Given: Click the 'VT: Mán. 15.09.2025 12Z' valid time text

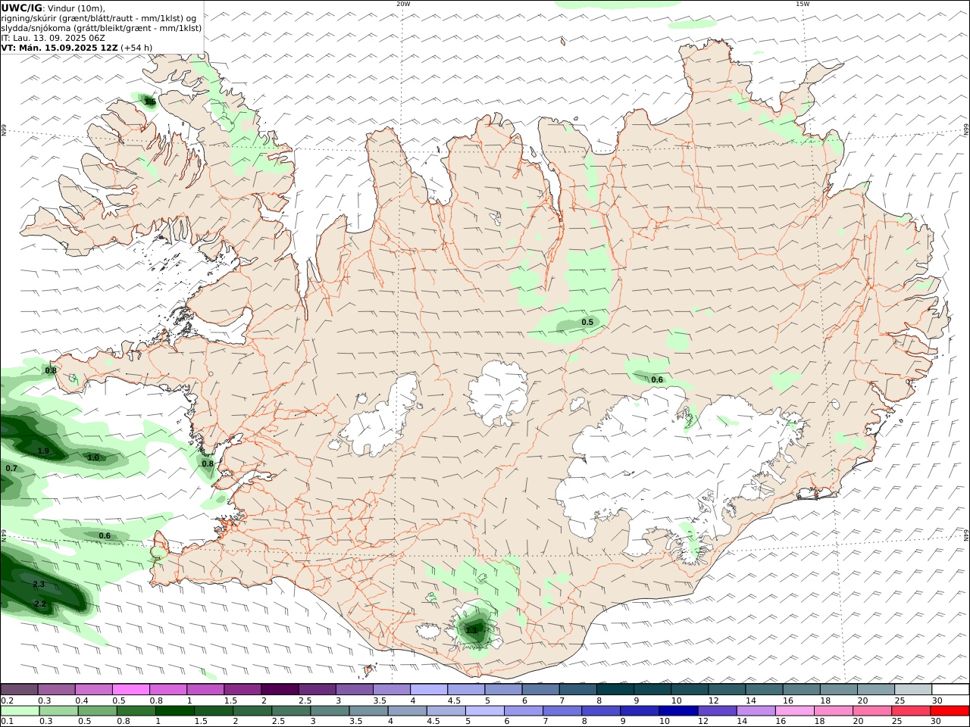Looking at the screenshot, I should [x=59, y=47].
